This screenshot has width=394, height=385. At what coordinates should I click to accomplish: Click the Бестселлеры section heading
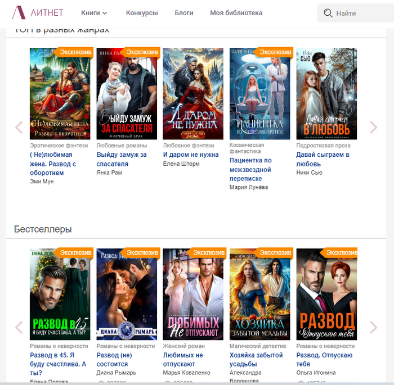point(43,229)
